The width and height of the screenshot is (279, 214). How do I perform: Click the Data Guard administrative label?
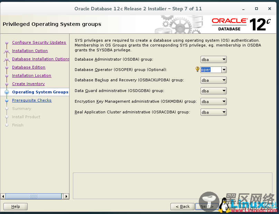click(x=119, y=91)
